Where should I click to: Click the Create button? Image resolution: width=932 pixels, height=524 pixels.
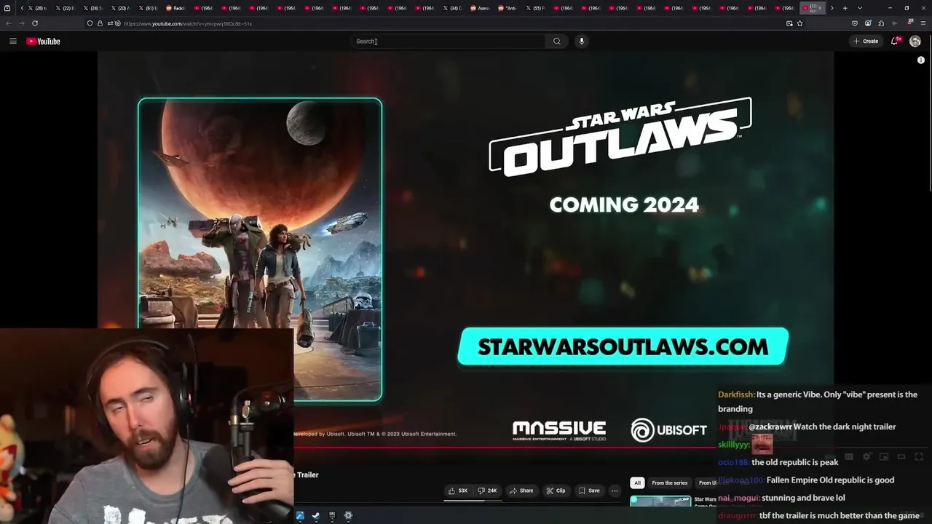coord(866,41)
